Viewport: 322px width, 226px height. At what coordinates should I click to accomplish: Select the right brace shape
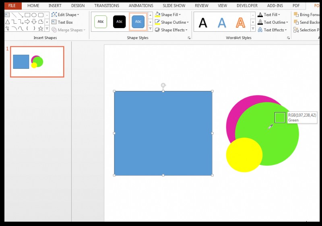tap(34, 28)
